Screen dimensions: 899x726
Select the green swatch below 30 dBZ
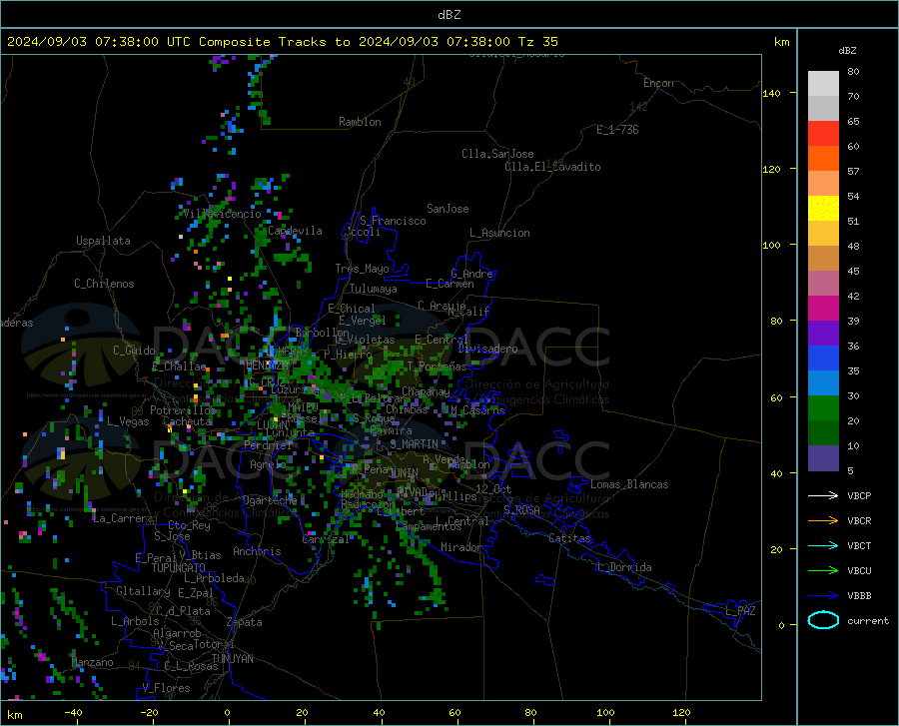[x=823, y=408]
